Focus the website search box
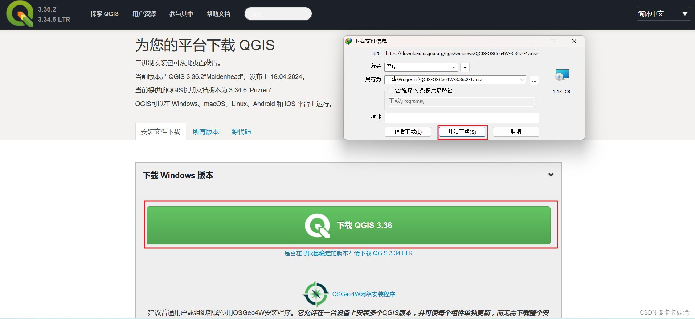Screen dimensions: 695x319 [x=278, y=14]
